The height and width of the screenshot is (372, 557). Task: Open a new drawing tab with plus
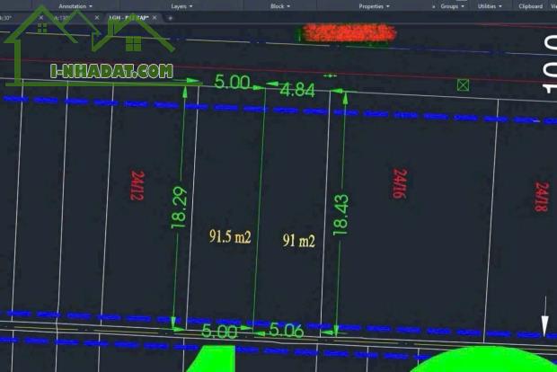pos(170,18)
